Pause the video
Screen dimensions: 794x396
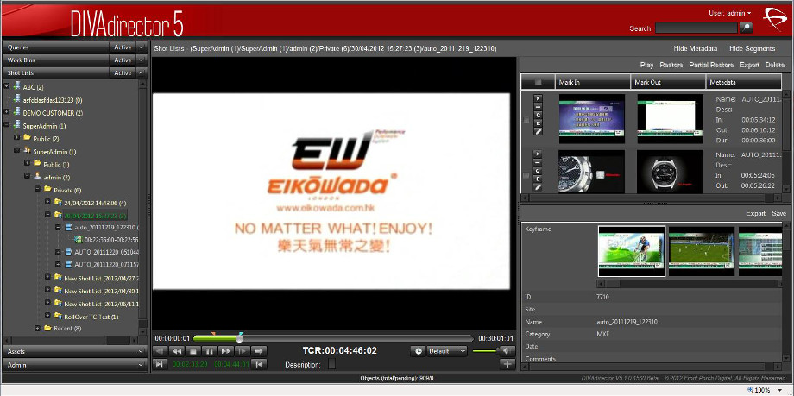209,350
